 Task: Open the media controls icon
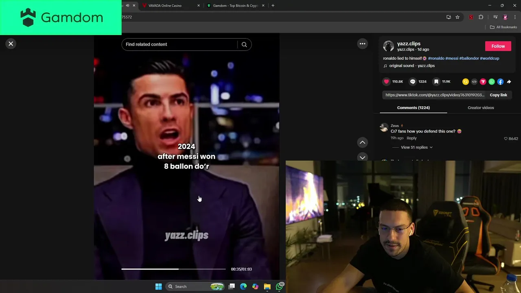point(495,17)
